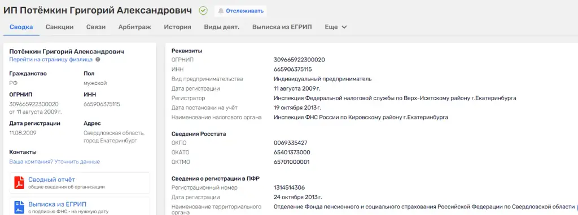Switch to the Виды деят. tab
Viewport: 578px width, 215px height.
221,27
